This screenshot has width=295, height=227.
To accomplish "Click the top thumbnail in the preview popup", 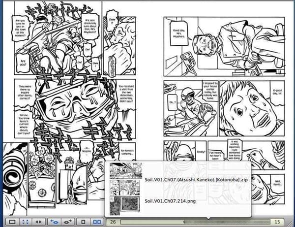I will (126, 171).
